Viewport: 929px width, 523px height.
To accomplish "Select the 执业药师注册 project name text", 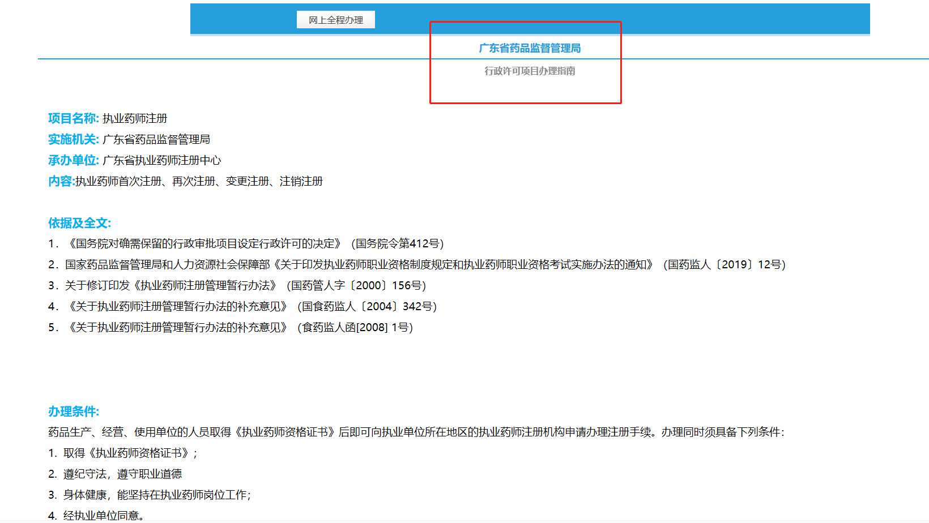I will point(135,118).
